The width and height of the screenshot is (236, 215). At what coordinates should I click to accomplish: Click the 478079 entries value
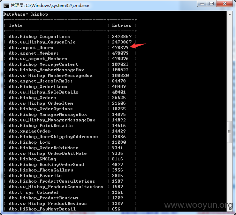(x=120, y=53)
